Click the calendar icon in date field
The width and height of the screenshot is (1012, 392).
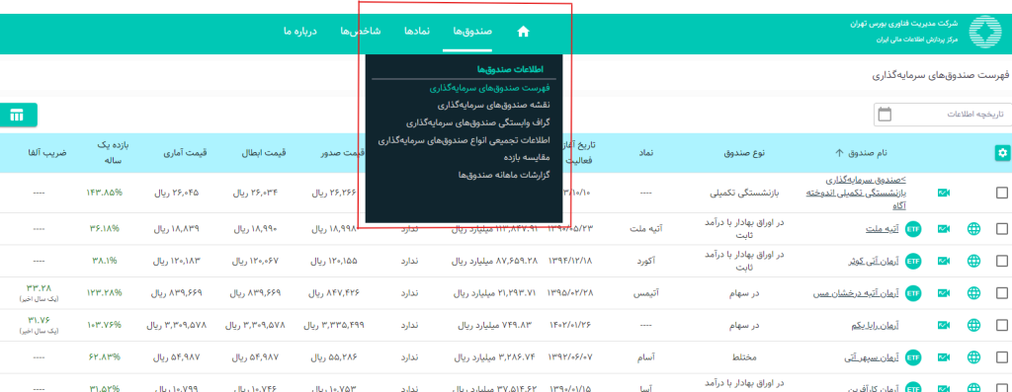[885, 115]
